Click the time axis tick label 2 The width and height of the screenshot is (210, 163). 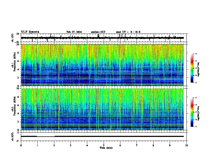click(x=54, y=145)
